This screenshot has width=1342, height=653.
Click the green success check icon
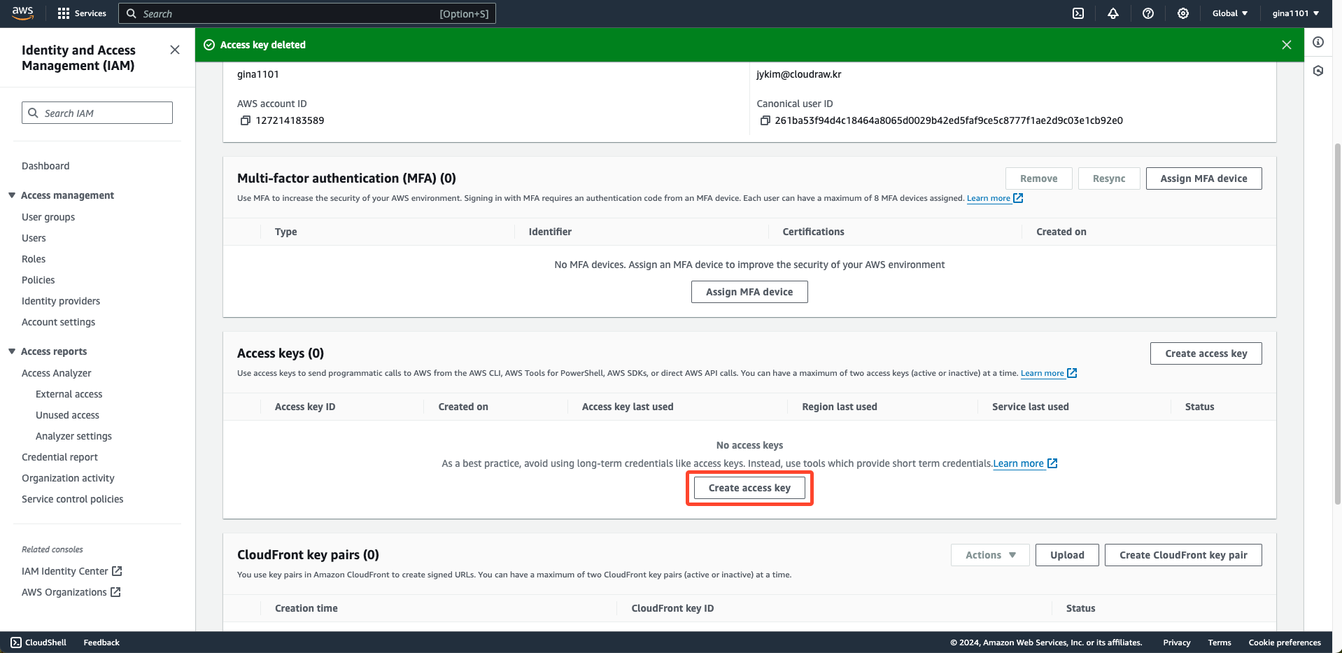209,45
